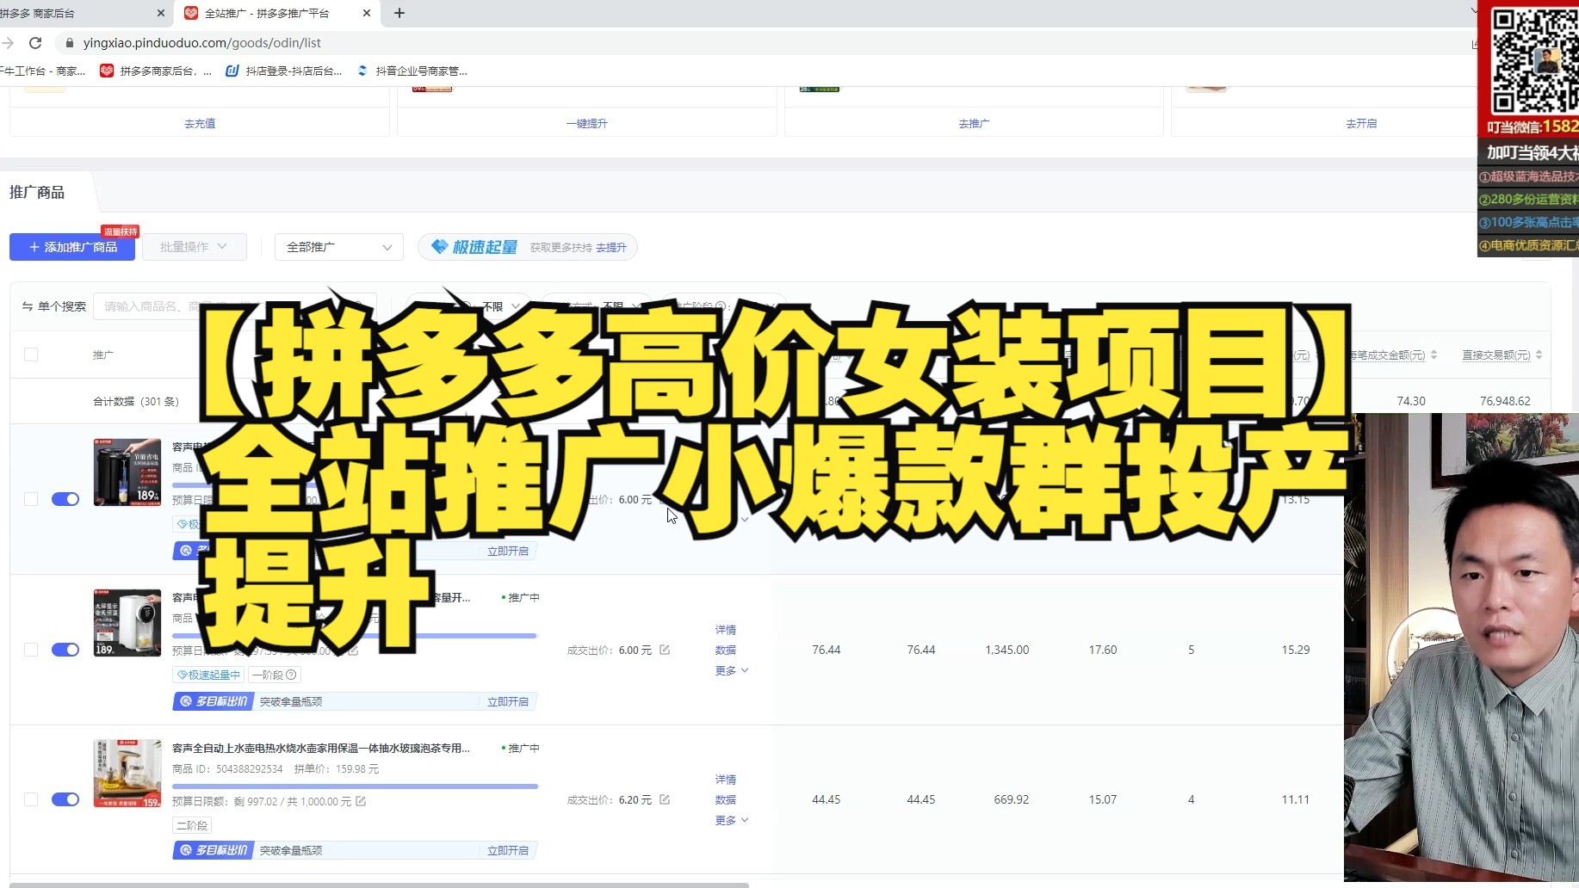
Task: Tick checkbox for the second product row
Action: (31, 650)
